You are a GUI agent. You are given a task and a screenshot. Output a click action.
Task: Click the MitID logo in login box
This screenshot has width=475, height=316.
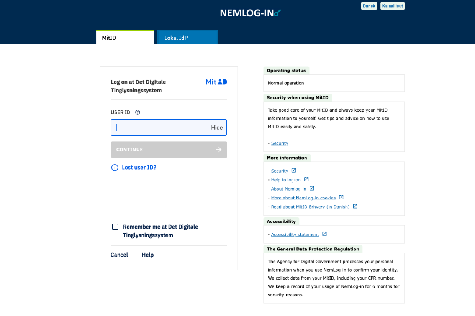(216, 82)
